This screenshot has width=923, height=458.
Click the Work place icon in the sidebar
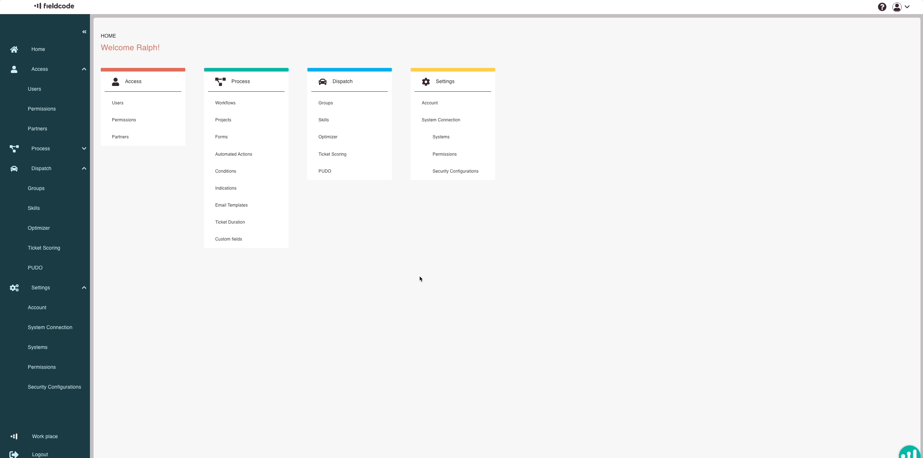[x=14, y=436]
